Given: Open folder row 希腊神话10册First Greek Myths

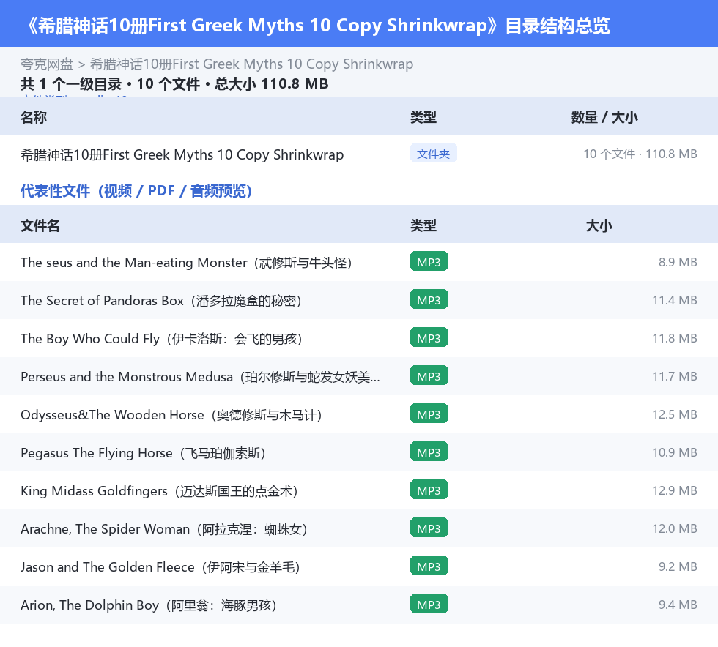Looking at the screenshot, I should coord(182,154).
